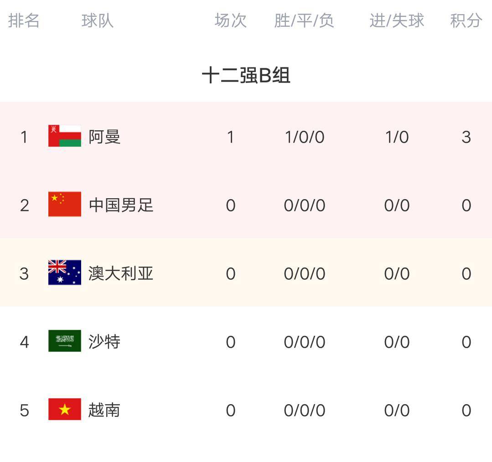Select the 沙特 team name

[104, 342]
